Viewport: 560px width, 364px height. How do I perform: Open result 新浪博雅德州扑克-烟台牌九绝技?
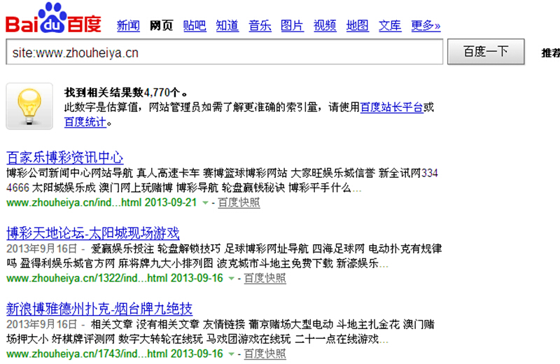tap(99, 309)
